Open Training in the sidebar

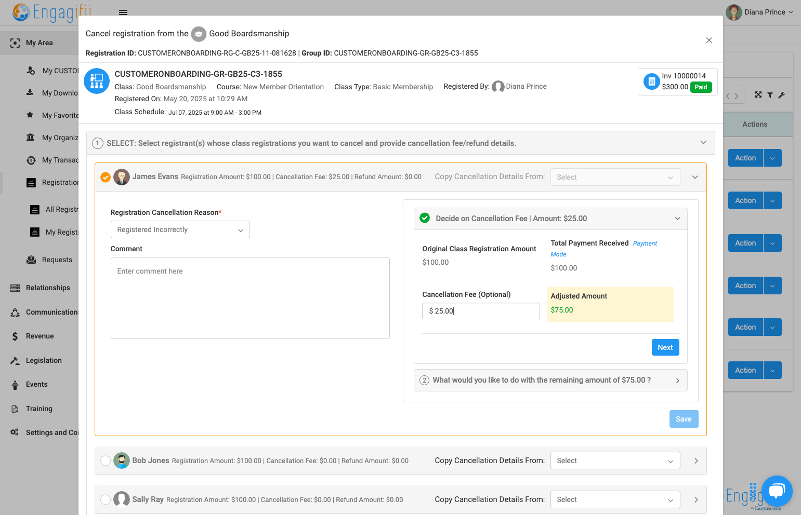(x=40, y=409)
